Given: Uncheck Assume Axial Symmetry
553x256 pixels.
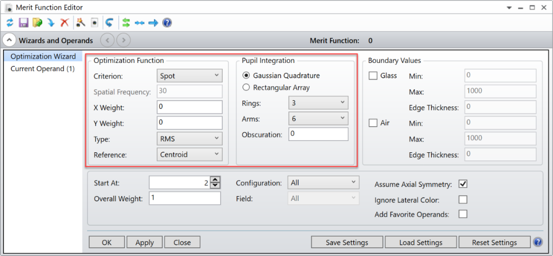Looking at the screenshot, I should pyautogui.click(x=463, y=184).
